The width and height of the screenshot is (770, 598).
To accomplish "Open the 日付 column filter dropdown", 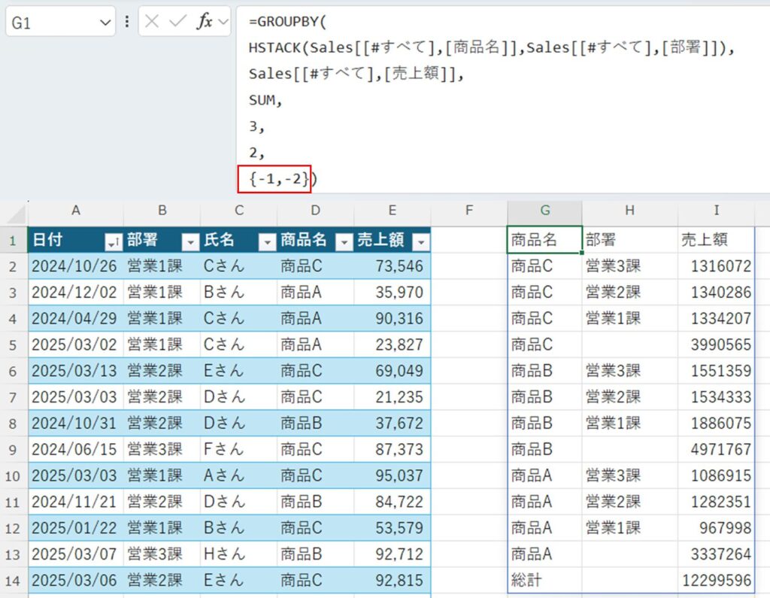I will (x=114, y=241).
